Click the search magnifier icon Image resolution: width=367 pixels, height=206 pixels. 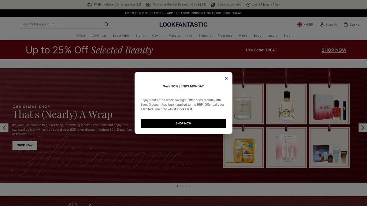106,24
